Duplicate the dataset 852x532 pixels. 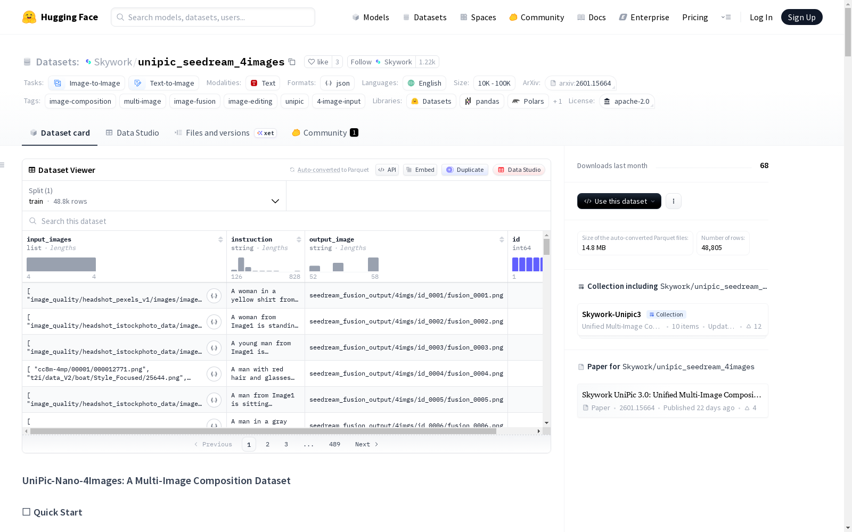[465, 170]
